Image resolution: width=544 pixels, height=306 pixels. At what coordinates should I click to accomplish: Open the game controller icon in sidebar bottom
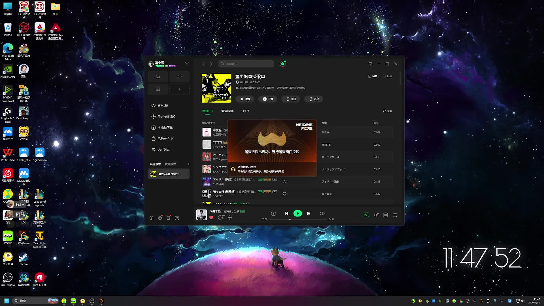[177, 218]
